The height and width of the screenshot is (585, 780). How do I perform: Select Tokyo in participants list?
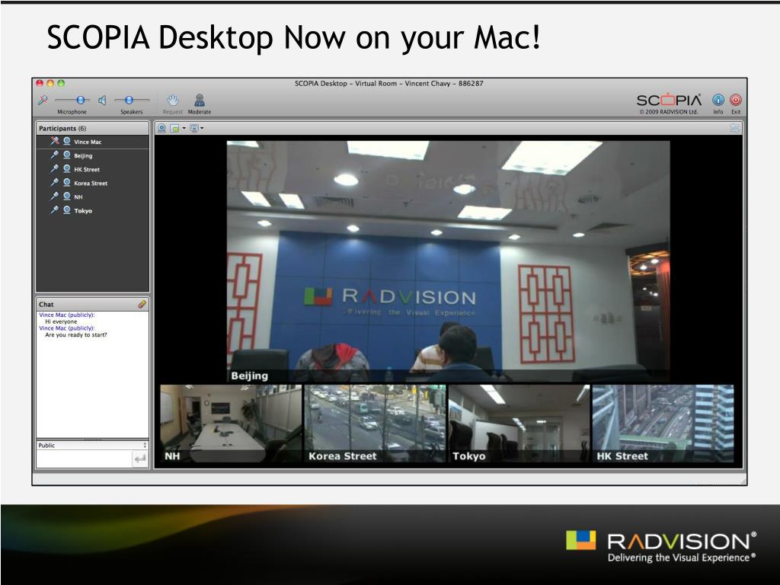[x=92, y=211]
